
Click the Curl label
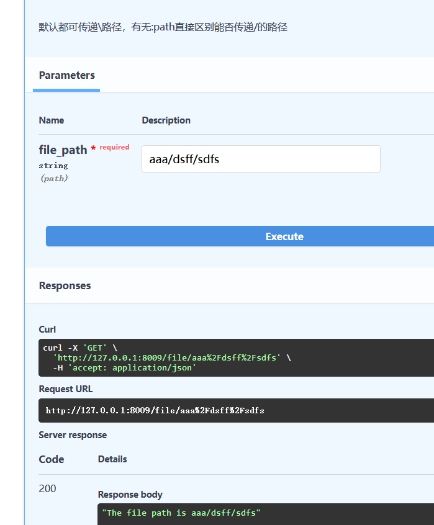(x=47, y=330)
